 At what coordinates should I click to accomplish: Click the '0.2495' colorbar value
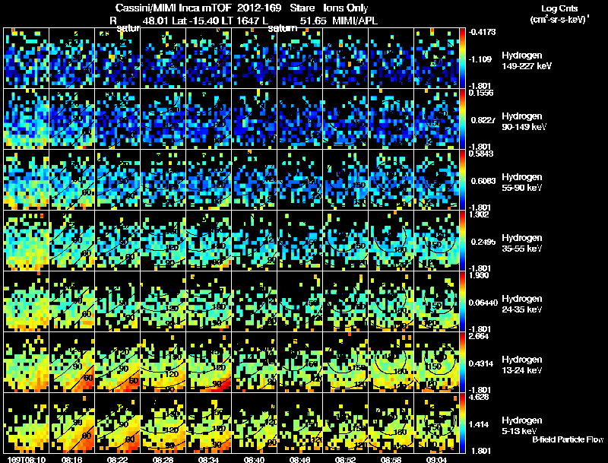[x=483, y=242]
